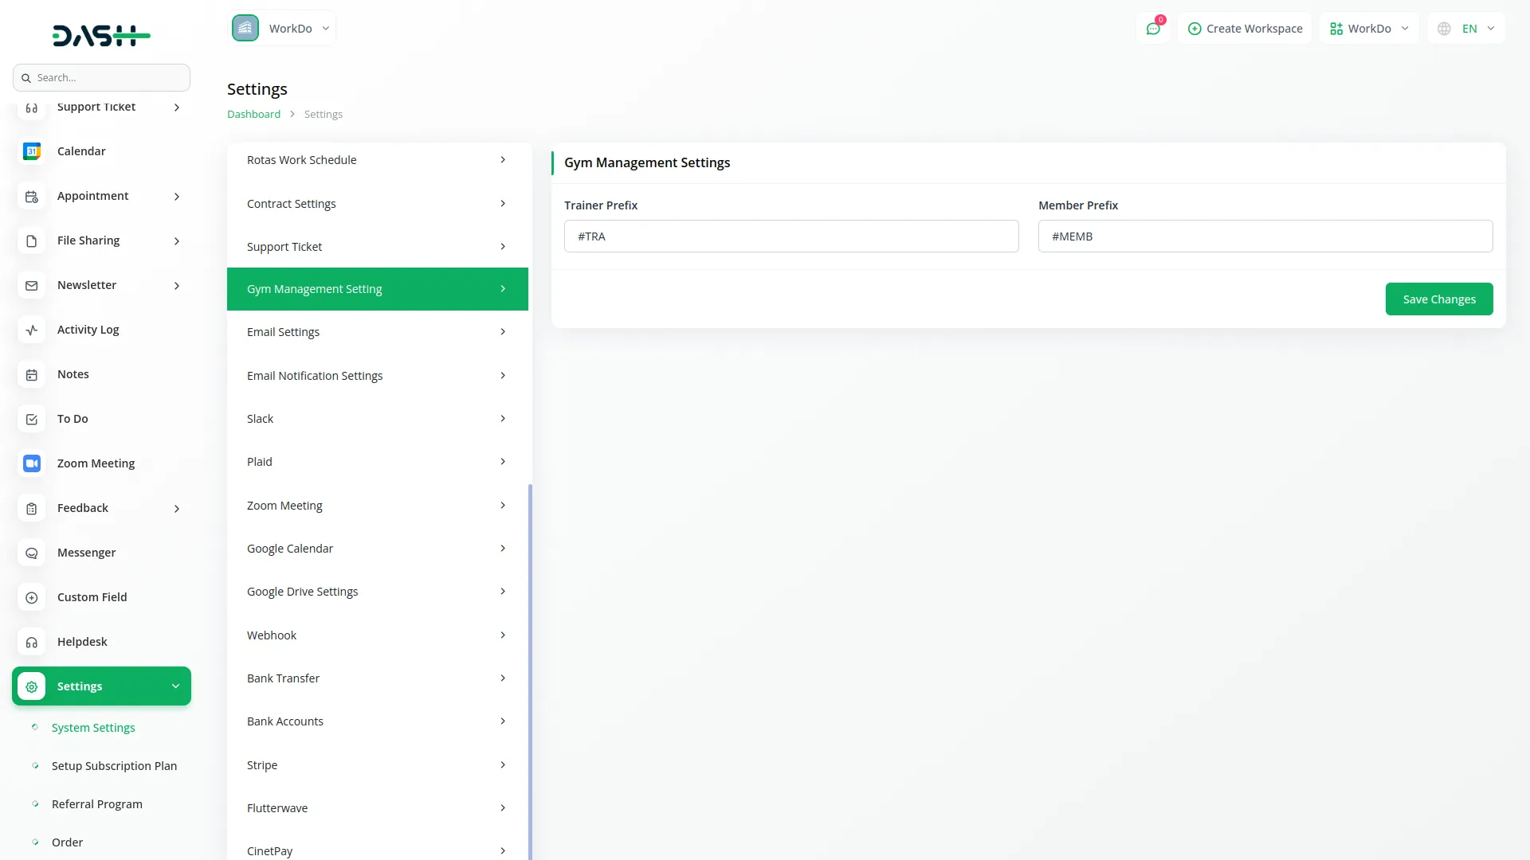Screen dimensions: 1530x860
Task: Collapse the Settings sidebar menu
Action: click(175, 686)
